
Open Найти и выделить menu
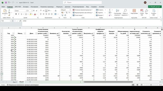(125, 12)
